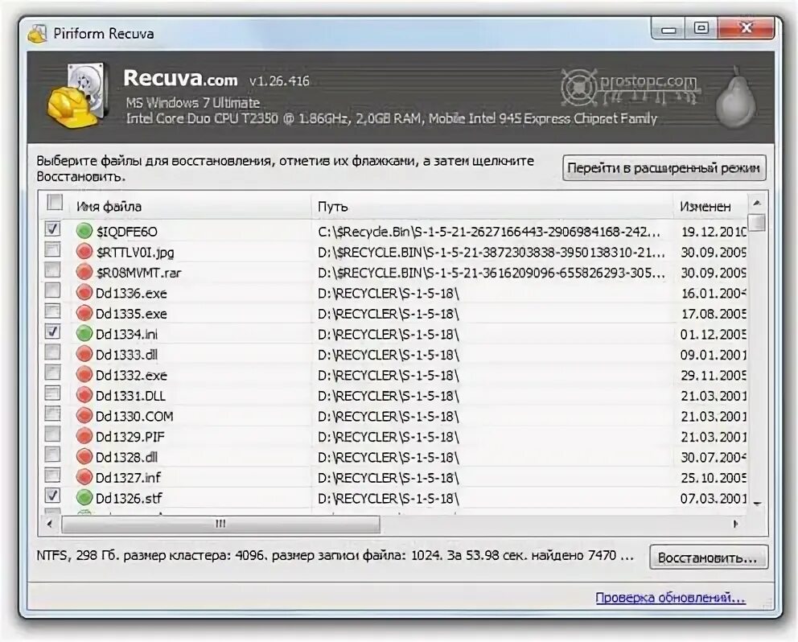Click the red status icon for Dd1333.dll
This screenshot has width=798, height=642.
[84, 354]
